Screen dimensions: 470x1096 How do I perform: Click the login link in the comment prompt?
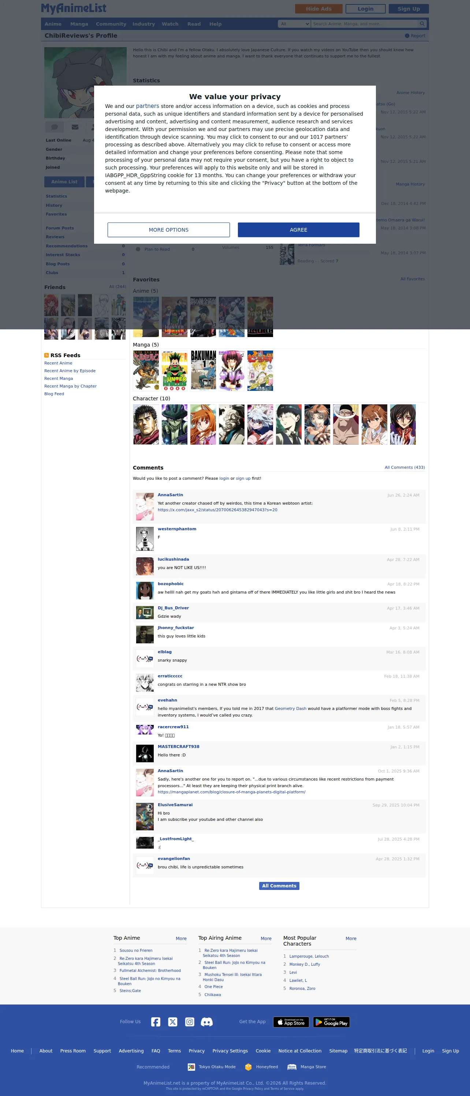pyautogui.click(x=224, y=478)
